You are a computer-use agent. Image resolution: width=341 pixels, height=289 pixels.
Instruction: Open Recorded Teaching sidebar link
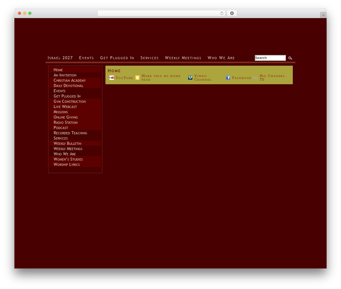(70, 133)
